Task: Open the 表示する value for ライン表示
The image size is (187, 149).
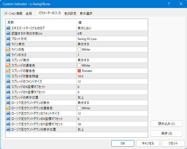Action: point(112,44)
